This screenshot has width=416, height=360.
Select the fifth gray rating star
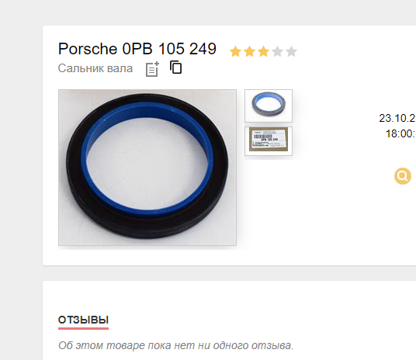tap(292, 51)
